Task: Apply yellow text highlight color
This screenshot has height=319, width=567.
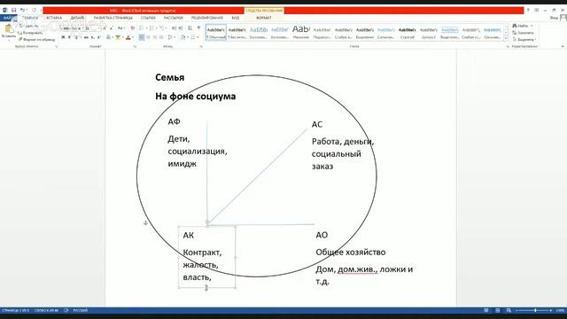Action: [x=118, y=37]
